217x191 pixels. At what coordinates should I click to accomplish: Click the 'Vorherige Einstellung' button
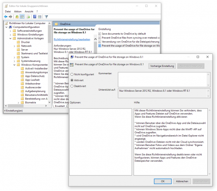[x=162, y=66]
